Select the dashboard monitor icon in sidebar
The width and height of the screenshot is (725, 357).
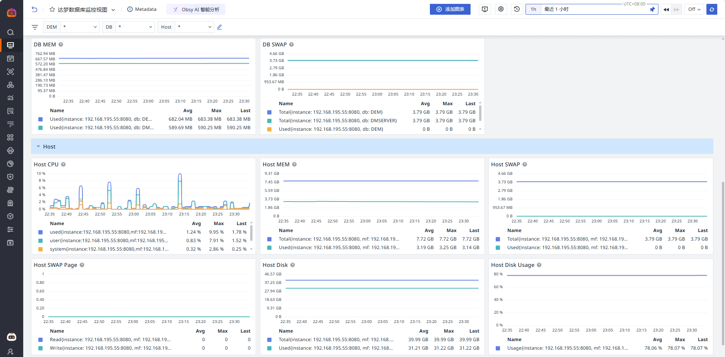click(x=10, y=45)
